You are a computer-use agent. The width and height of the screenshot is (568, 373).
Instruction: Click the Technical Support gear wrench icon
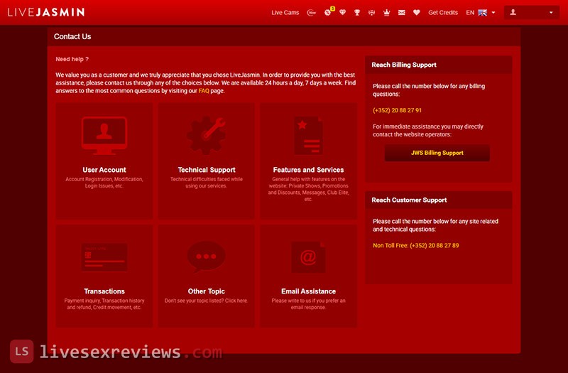(206, 135)
